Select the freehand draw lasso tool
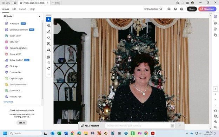 pyautogui.click(x=48, y=38)
